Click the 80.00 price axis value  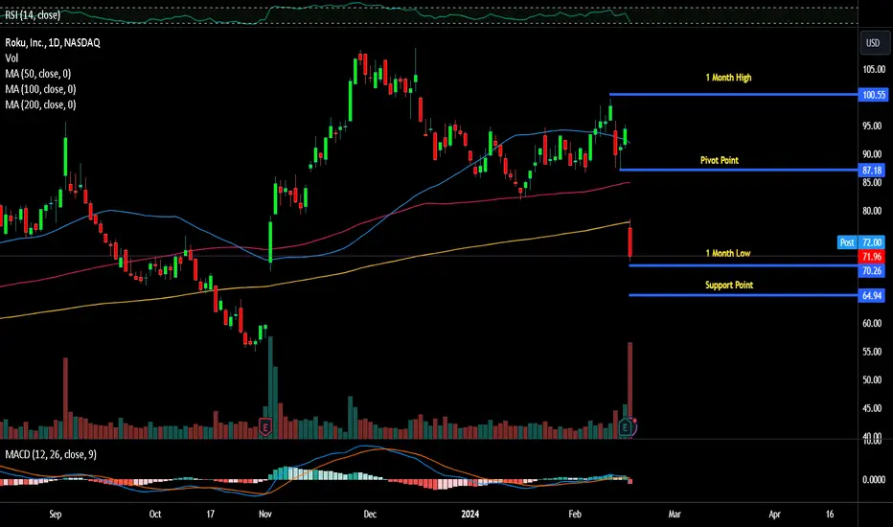[872, 211]
